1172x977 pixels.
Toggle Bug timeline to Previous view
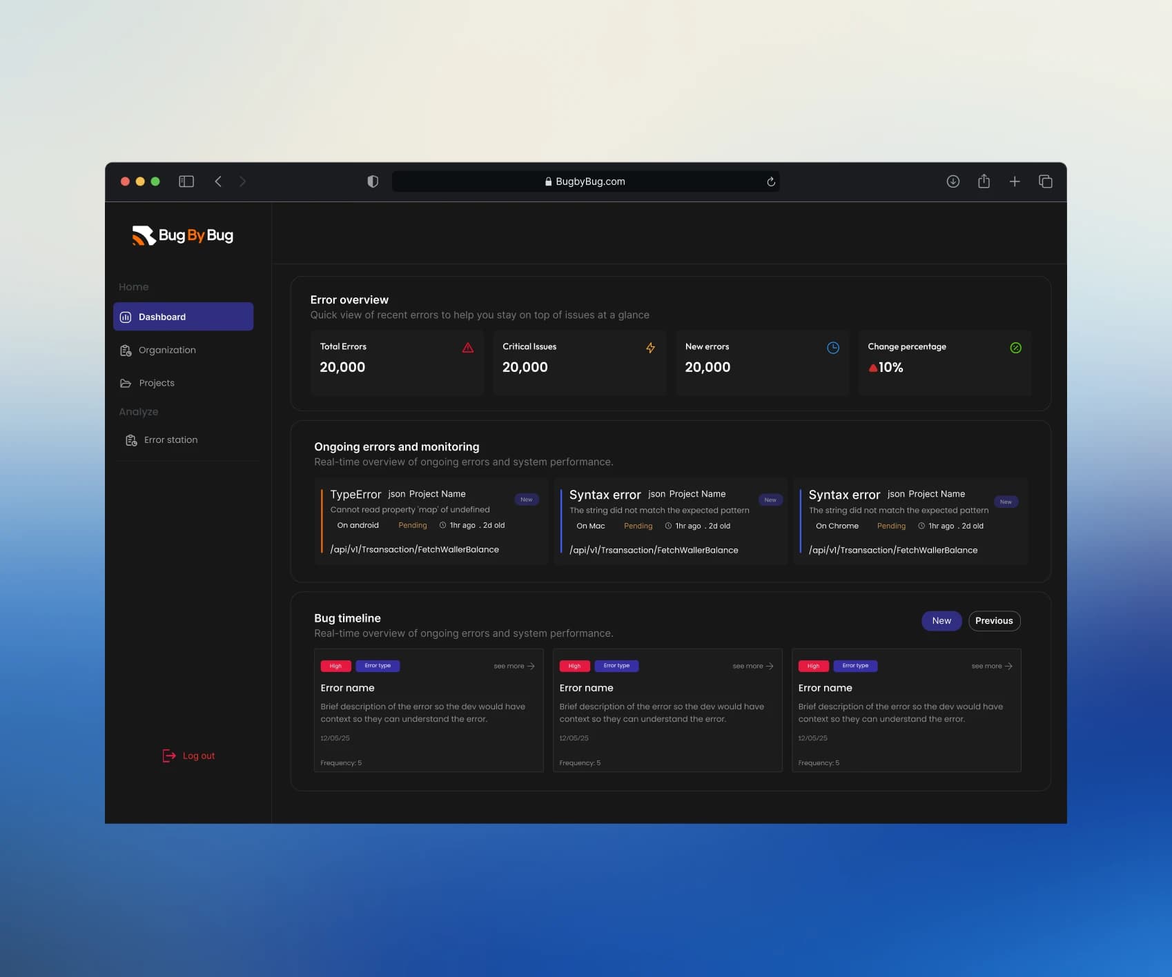point(994,620)
